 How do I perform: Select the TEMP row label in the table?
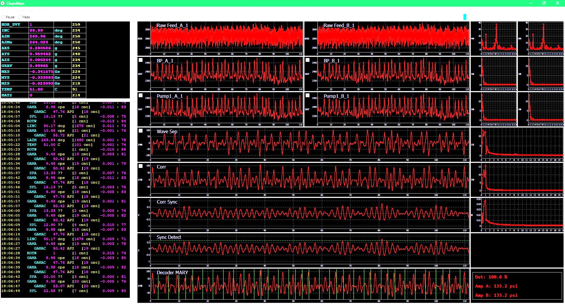(x=15, y=89)
